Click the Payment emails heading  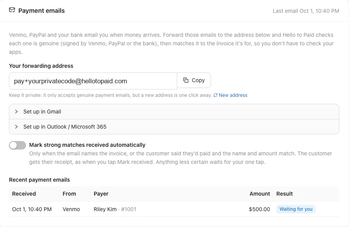[42, 10]
